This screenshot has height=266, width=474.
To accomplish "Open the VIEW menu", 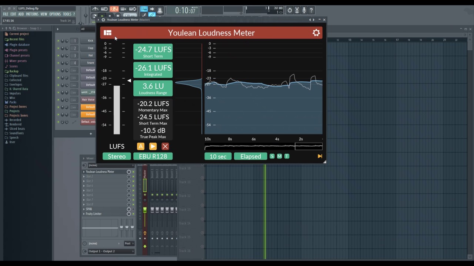I will [x=44, y=14].
